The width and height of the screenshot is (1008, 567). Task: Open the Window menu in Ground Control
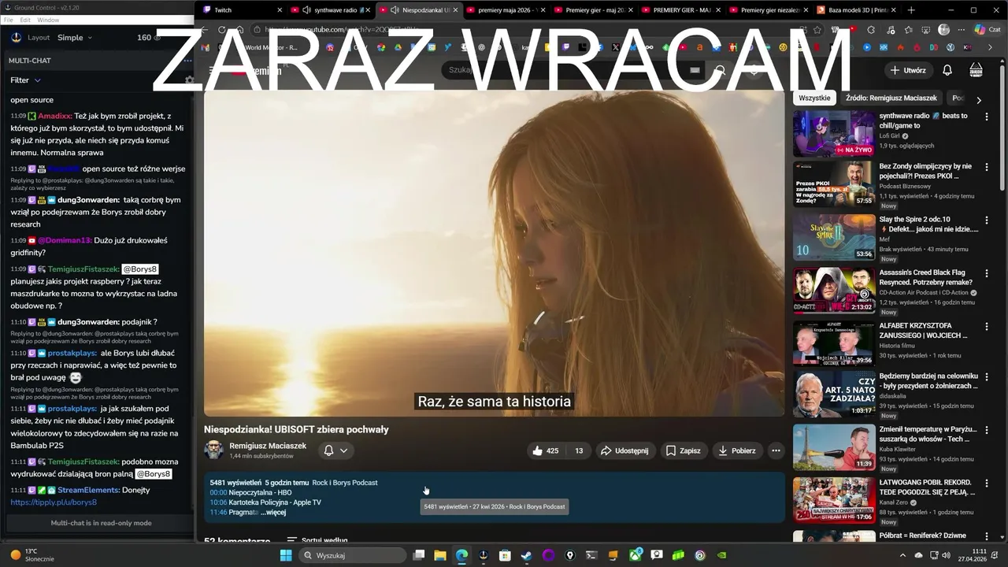point(48,20)
